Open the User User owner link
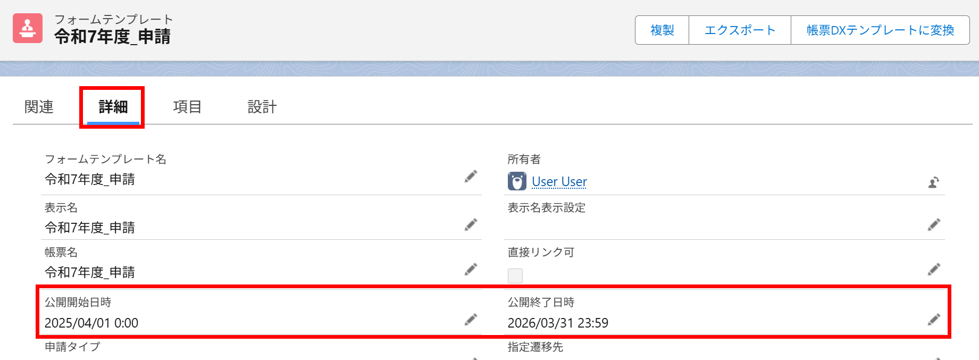979x360 pixels. click(x=559, y=181)
